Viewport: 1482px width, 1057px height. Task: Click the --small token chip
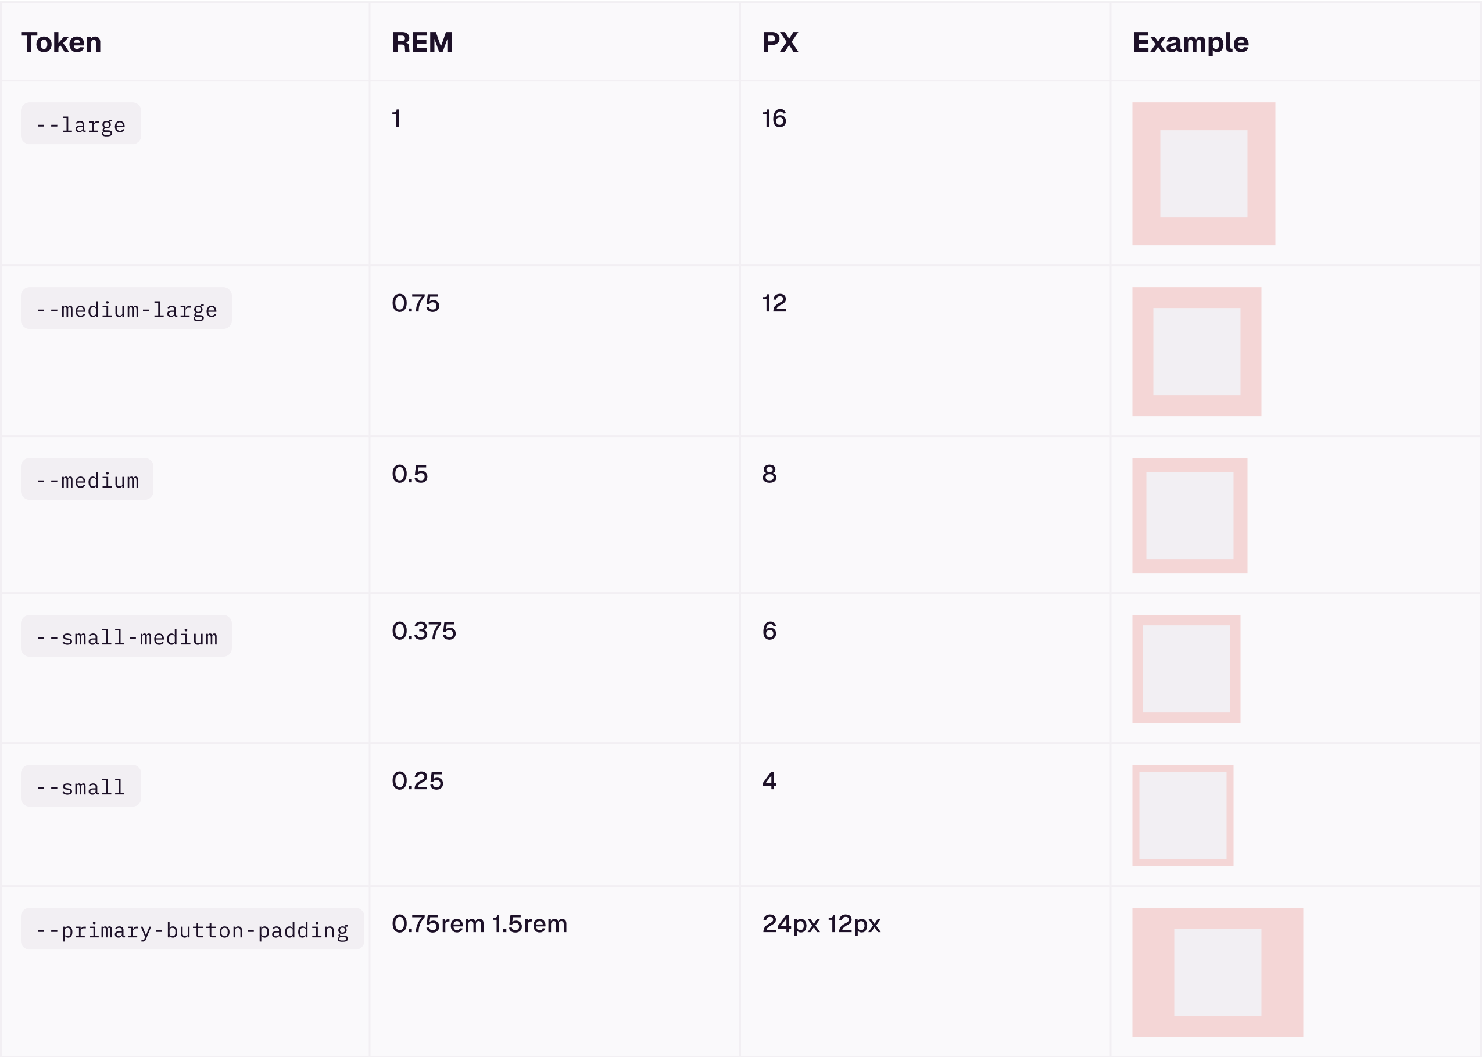coord(81,786)
